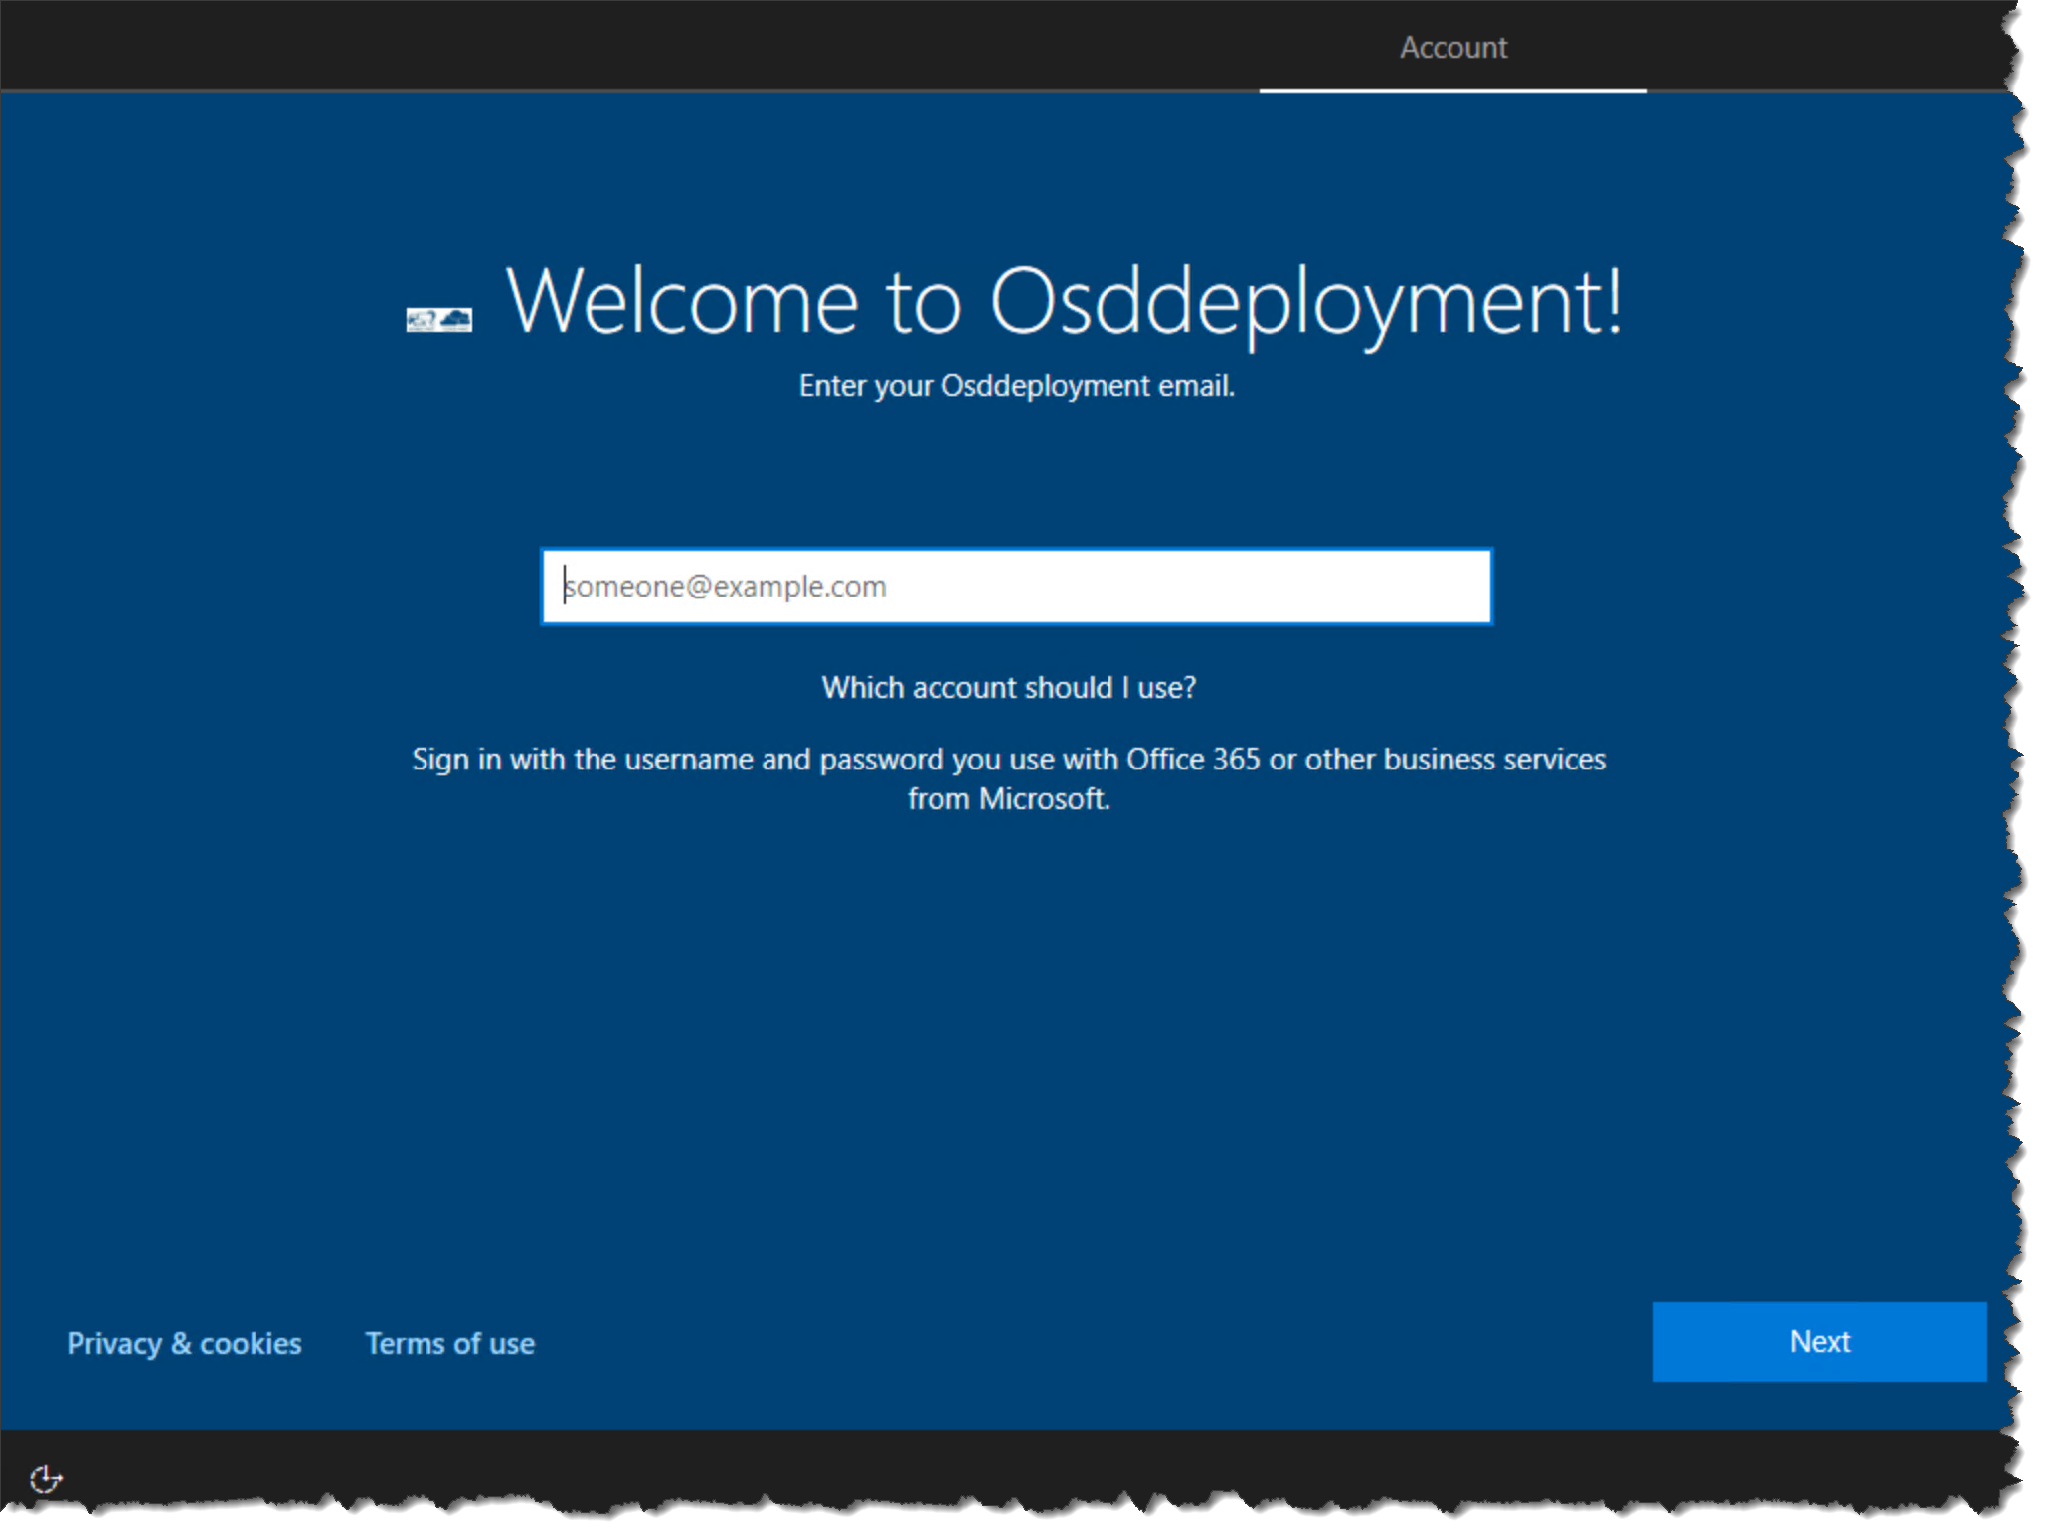Image resolution: width=2046 pixels, height=1536 pixels.
Task: Click the 'from Microsoft.' line of description
Action: (x=1008, y=799)
